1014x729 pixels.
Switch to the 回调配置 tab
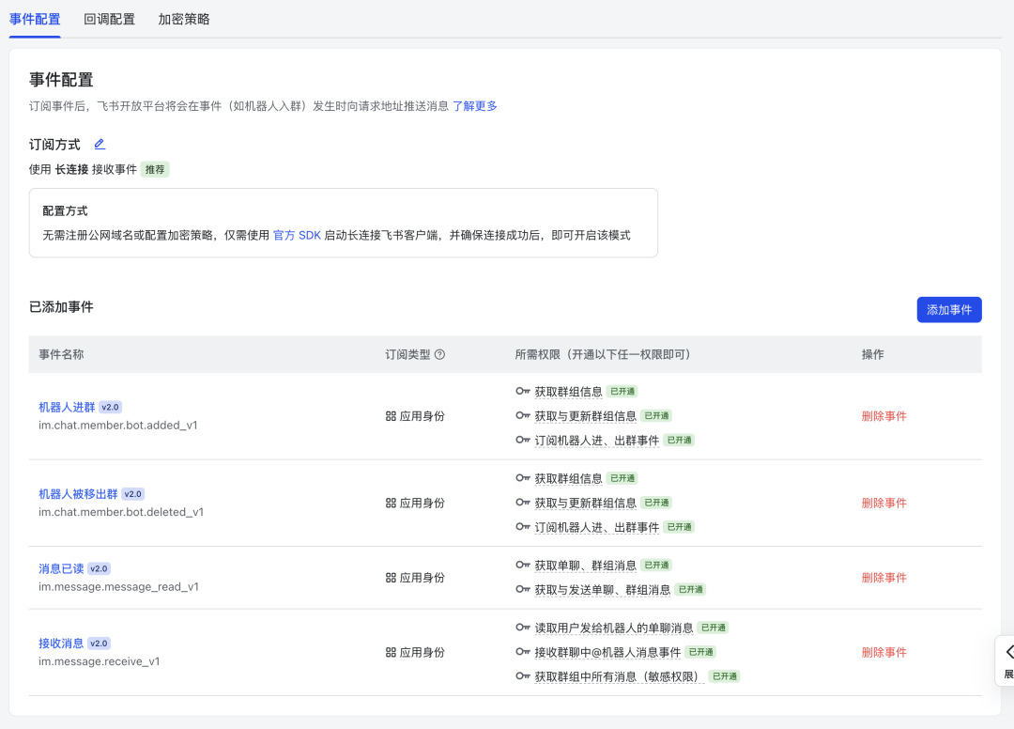coord(108,18)
